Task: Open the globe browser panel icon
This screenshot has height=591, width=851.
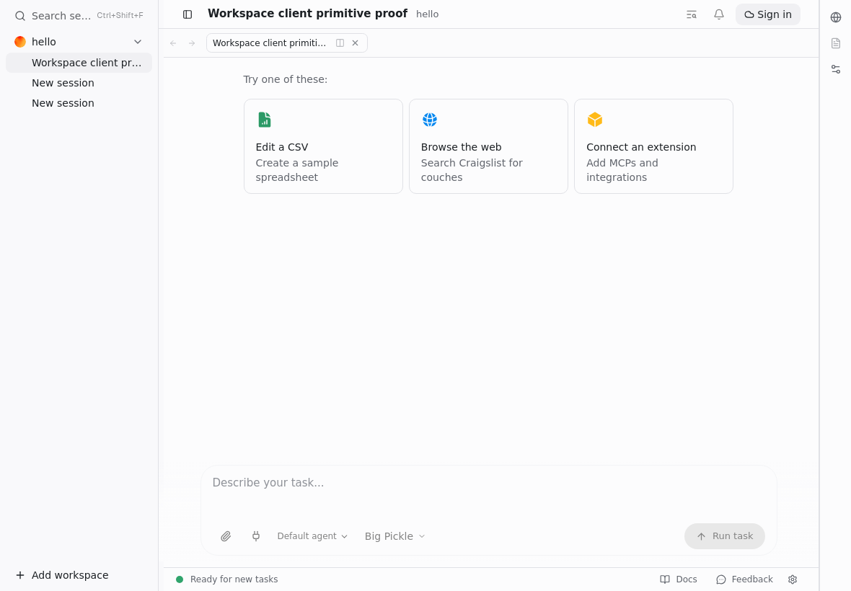Action: (836, 17)
